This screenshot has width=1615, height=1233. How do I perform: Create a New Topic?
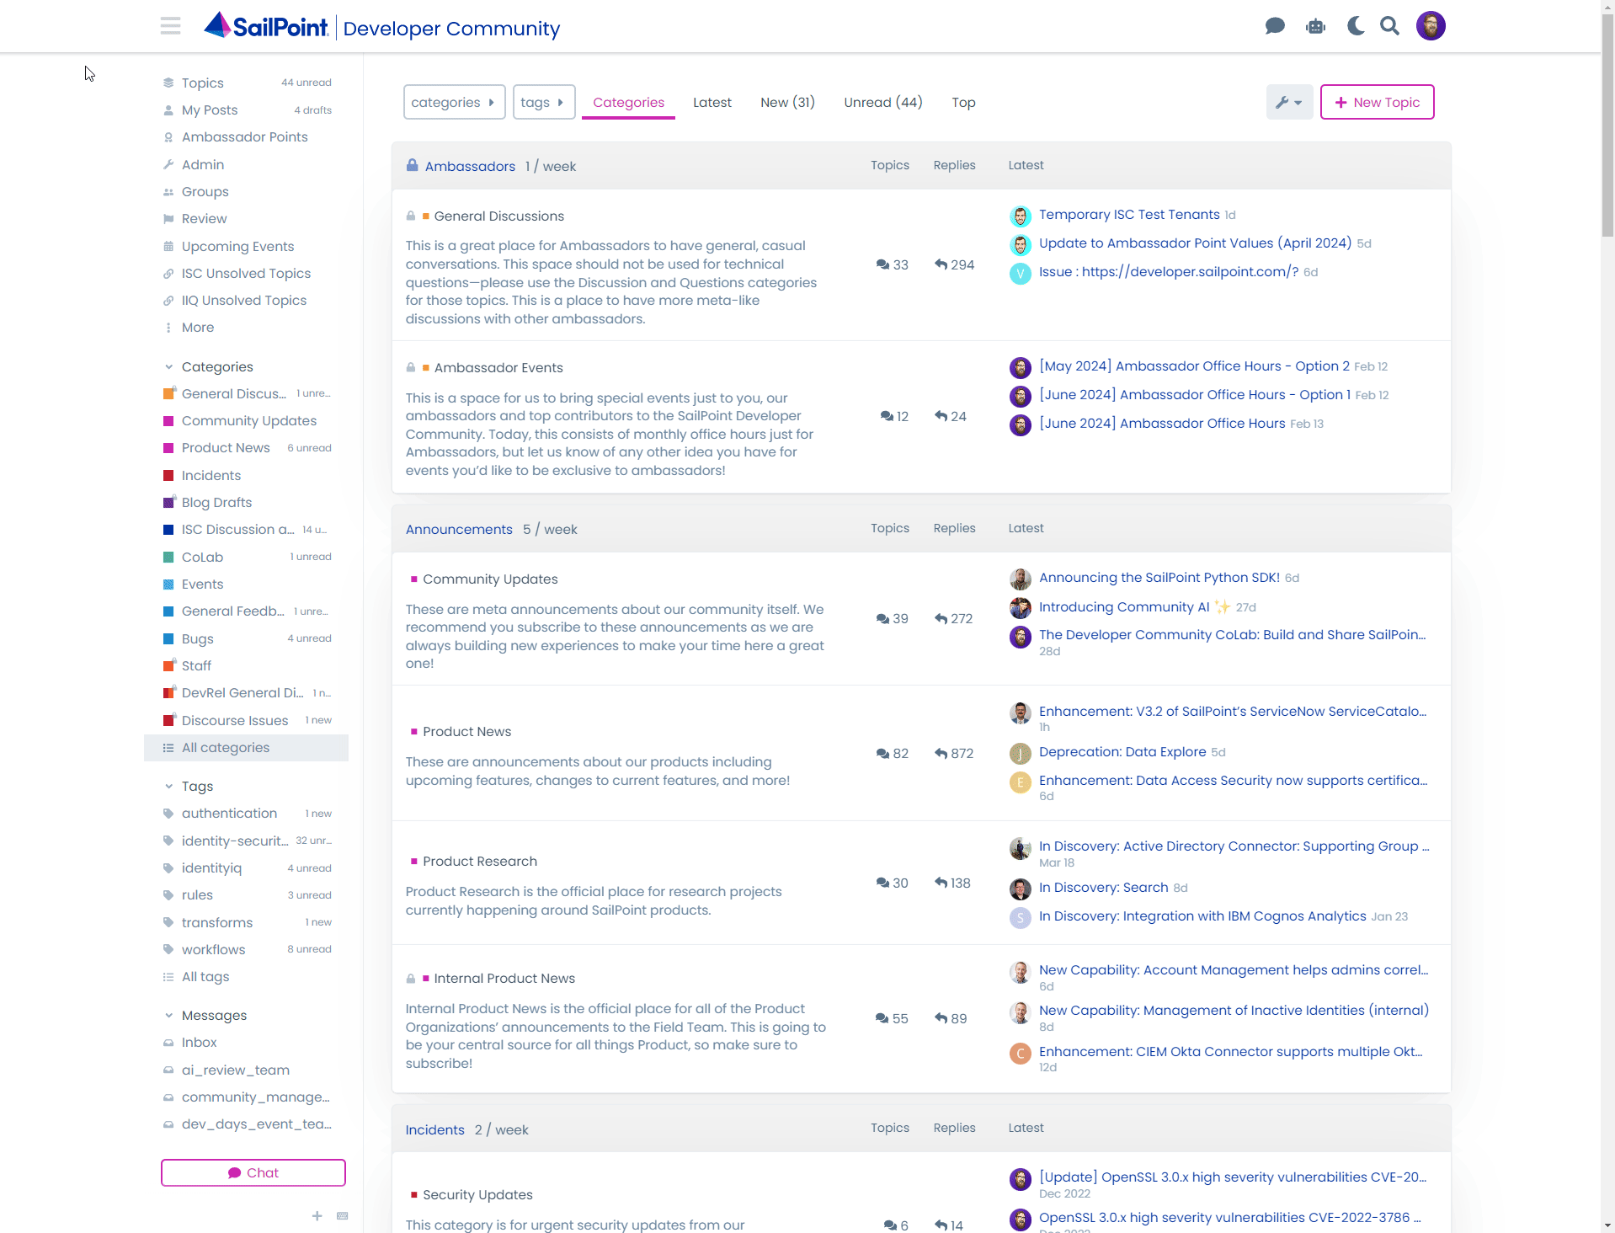pos(1377,102)
